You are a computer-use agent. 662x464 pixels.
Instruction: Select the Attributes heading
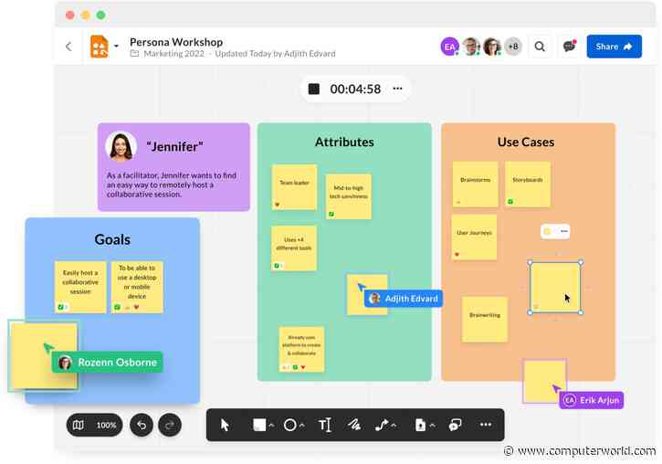344,142
